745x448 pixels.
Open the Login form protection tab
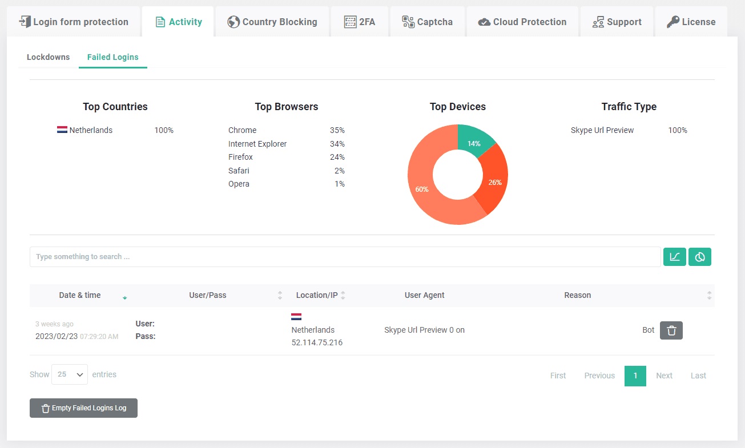[x=73, y=22]
